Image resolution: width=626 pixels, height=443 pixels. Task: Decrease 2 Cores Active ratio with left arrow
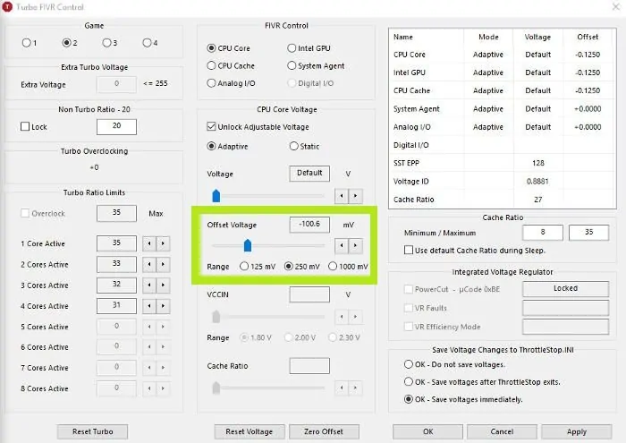tap(149, 264)
